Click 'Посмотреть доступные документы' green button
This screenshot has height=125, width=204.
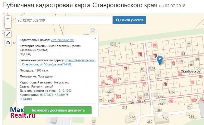(x=58, y=110)
